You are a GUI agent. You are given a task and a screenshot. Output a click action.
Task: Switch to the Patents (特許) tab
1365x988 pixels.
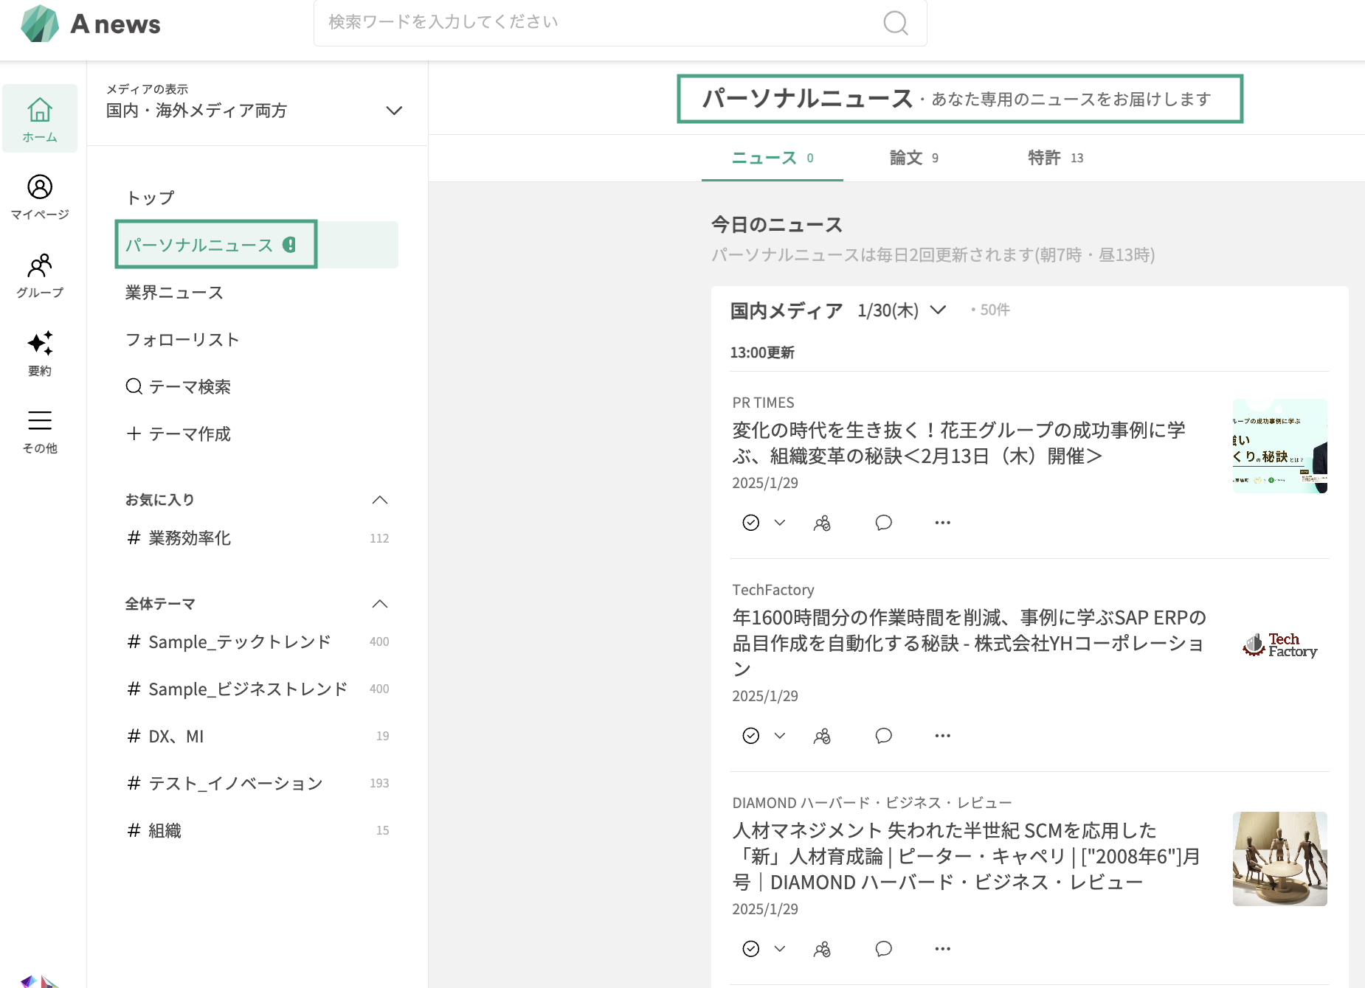[x=1055, y=158]
